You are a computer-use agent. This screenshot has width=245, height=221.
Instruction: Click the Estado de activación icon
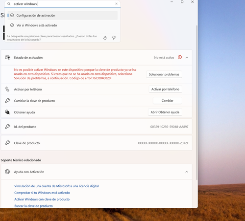(7, 57)
